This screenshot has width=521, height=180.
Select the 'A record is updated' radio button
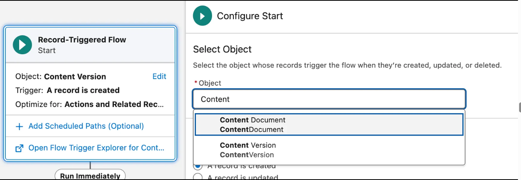(x=198, y=177)
